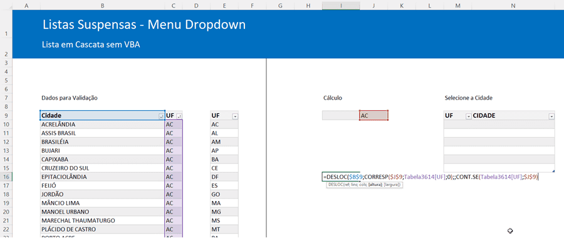Click the BA entry in the UF list
Image resolution: width=564 pixels, height=238 pixels.
click(x=224, y=159)
